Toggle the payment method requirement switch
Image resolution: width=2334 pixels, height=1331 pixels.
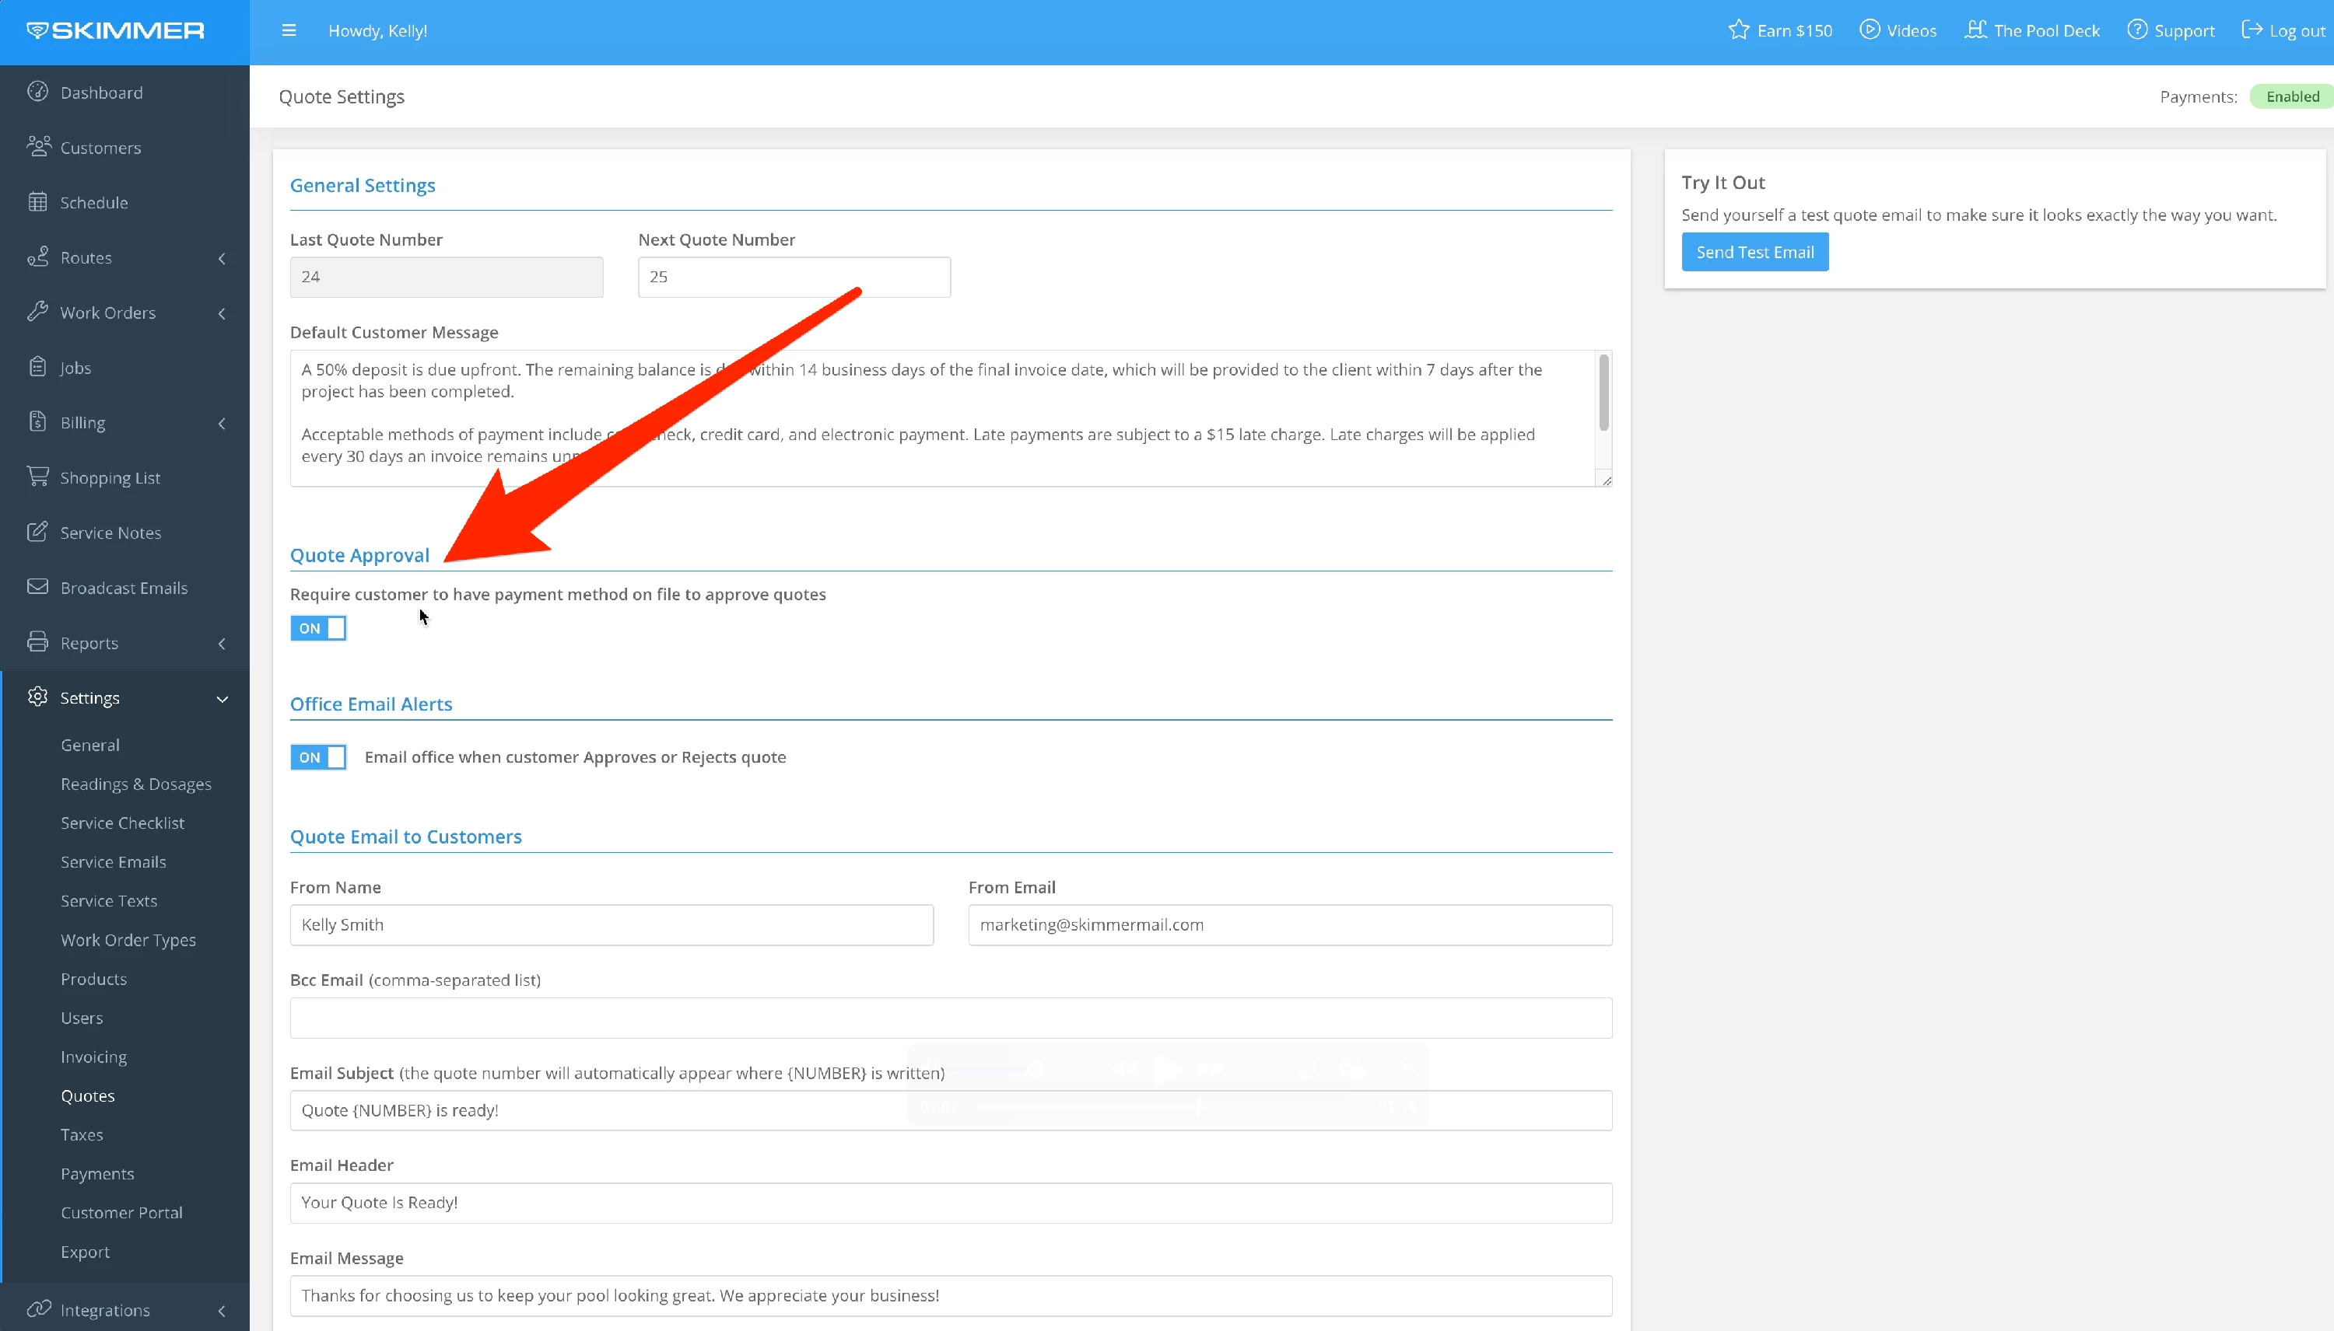point(318,628)
